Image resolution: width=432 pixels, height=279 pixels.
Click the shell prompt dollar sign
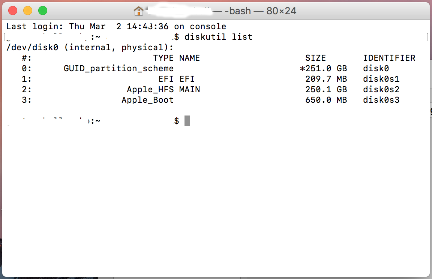(x=177, y=120)
